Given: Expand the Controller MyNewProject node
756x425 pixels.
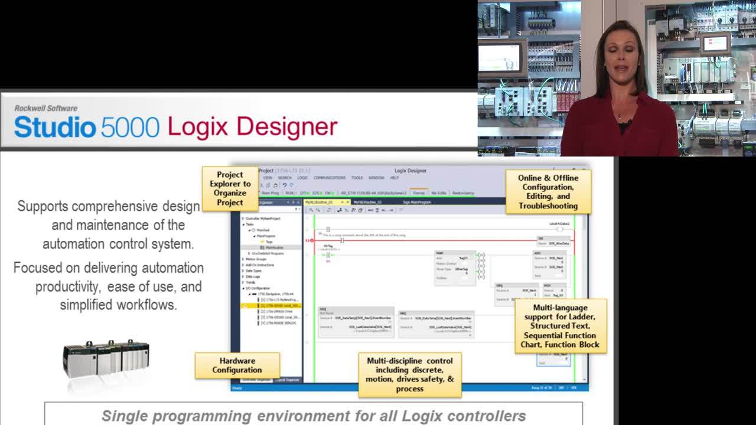Looking at the screenshot, I should pos(243,218).
